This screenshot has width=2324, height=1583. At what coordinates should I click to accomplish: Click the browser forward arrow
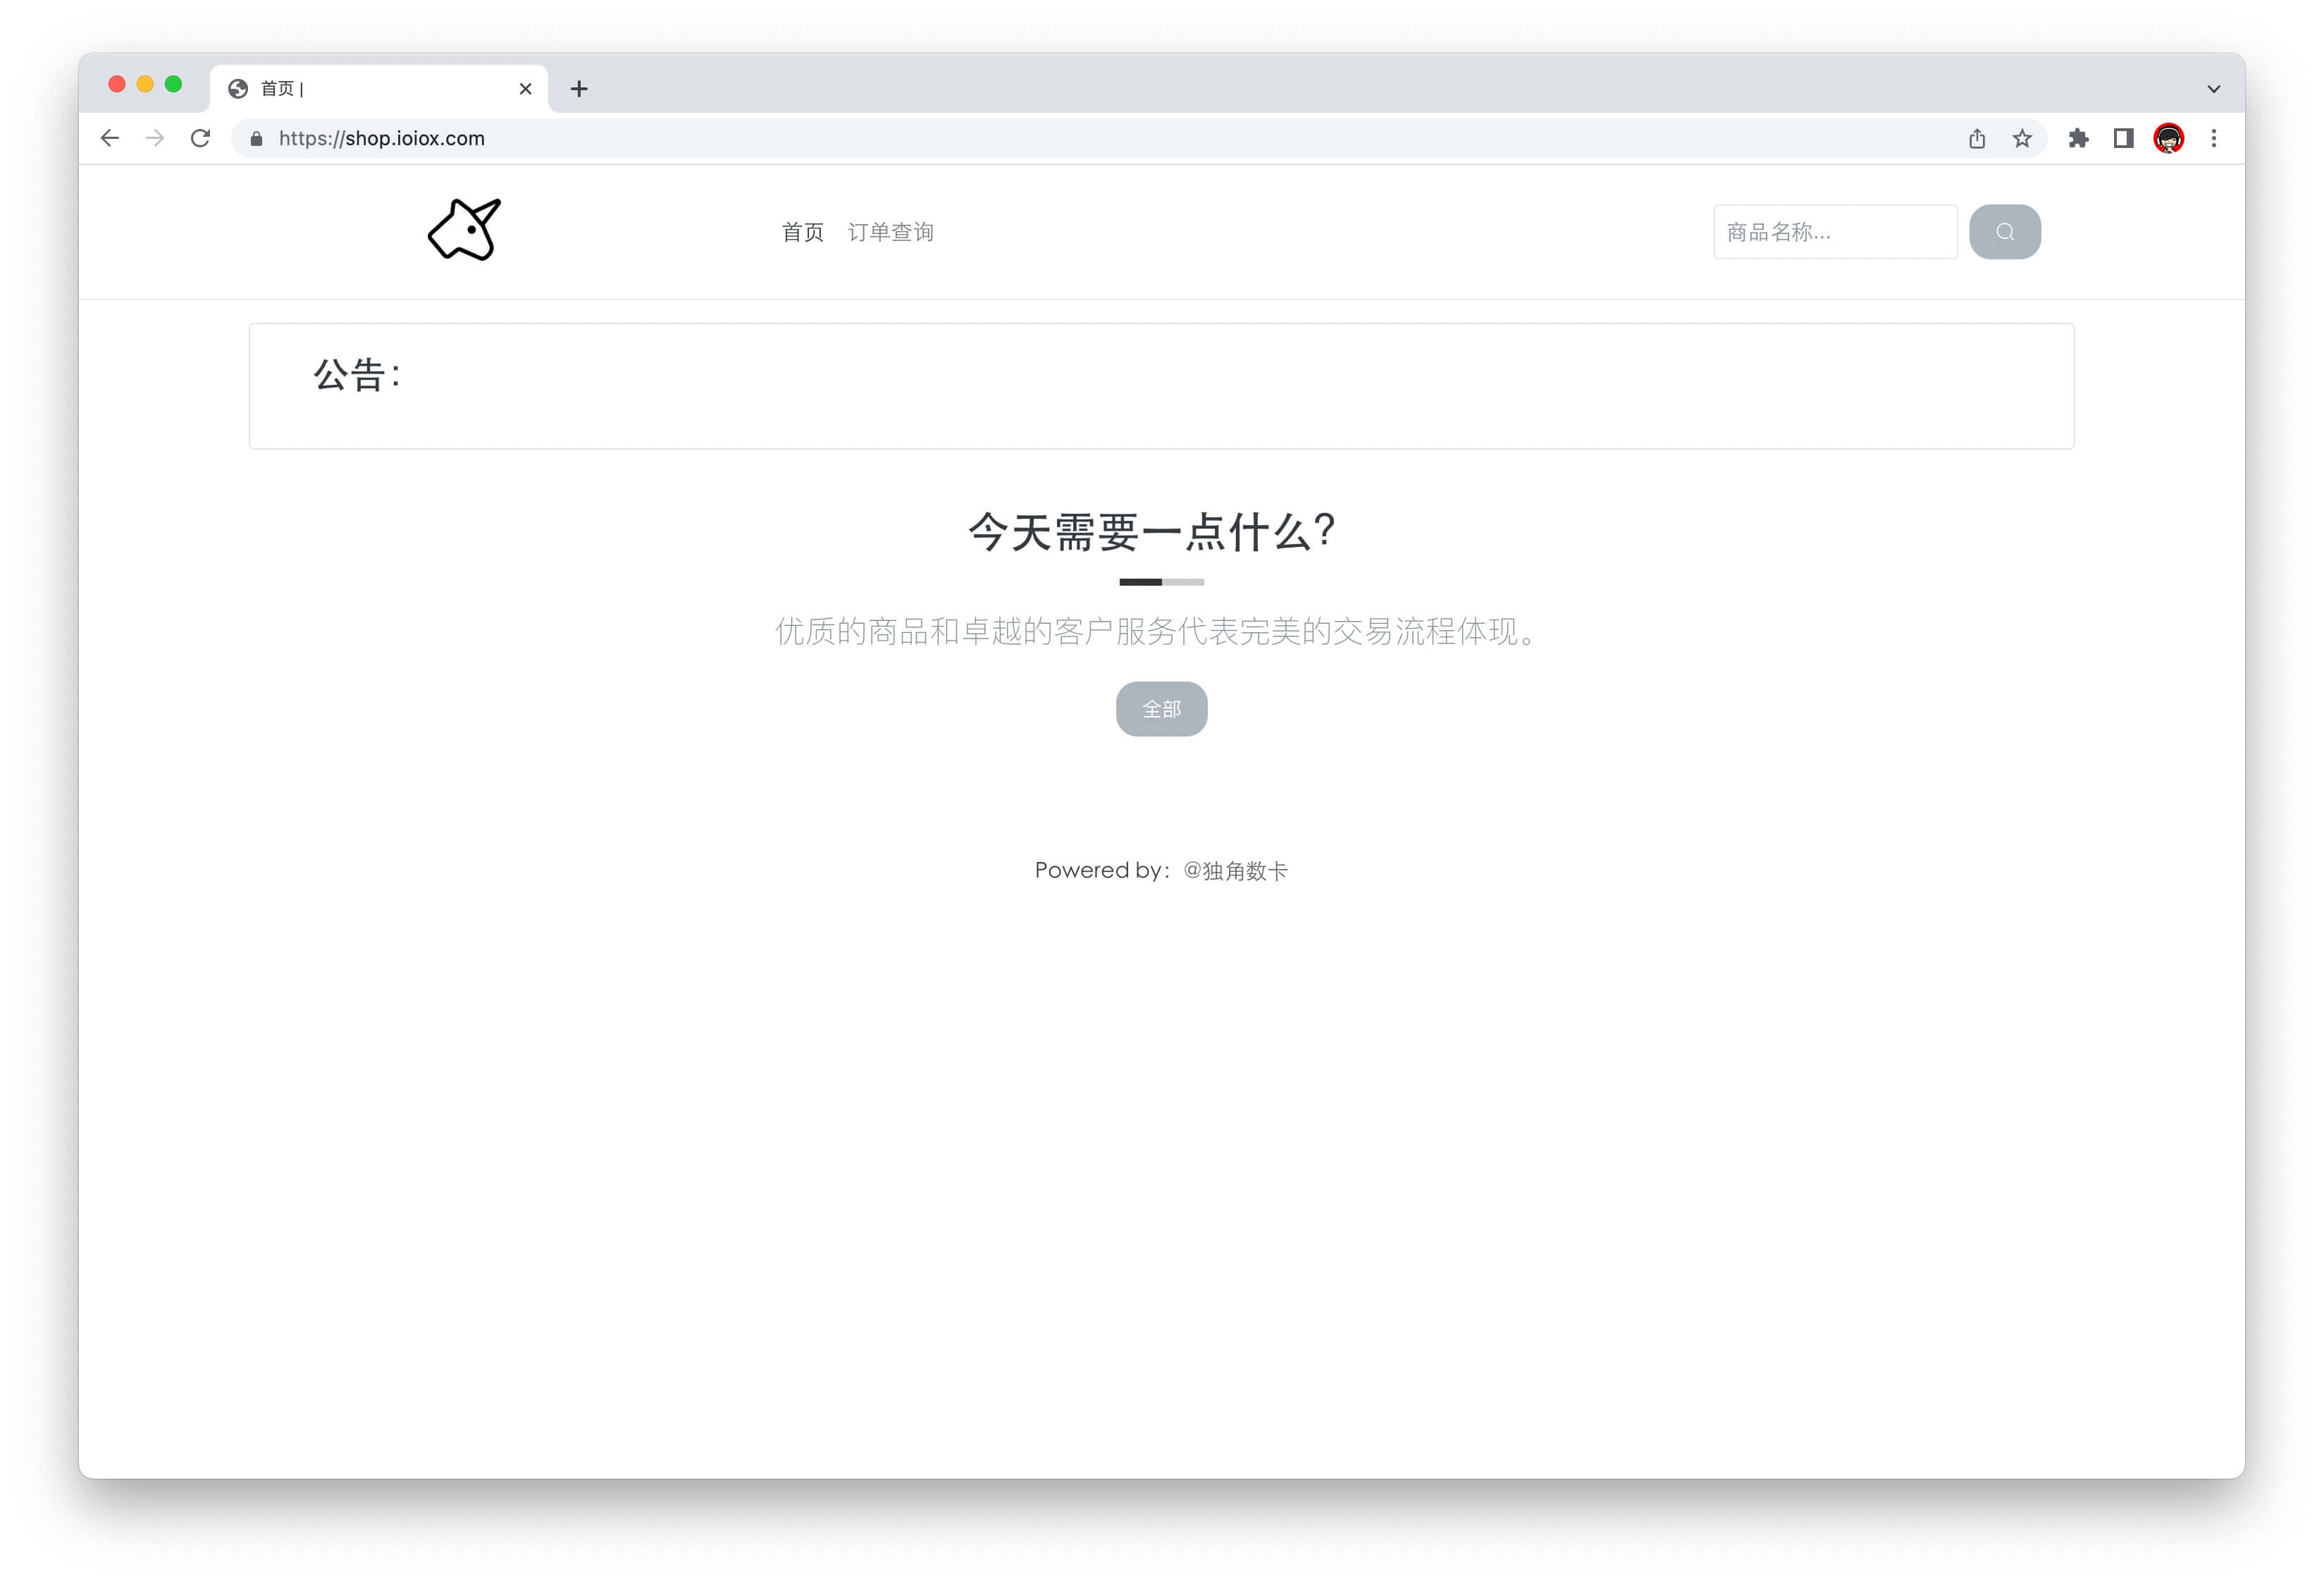pyautogui.click(x=155, y=138)
